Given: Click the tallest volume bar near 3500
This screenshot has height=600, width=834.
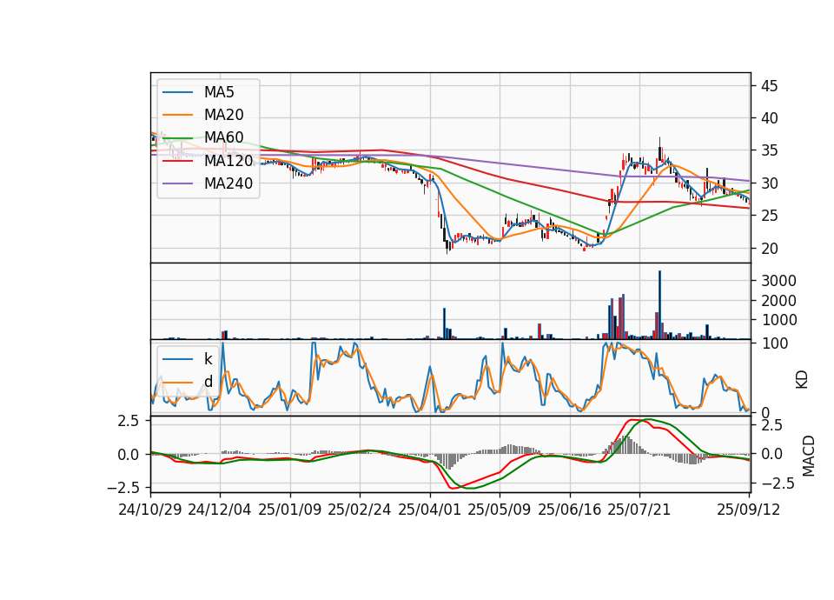Looking at the screenshot, I should pyautogui.click(x=659, y=304).
